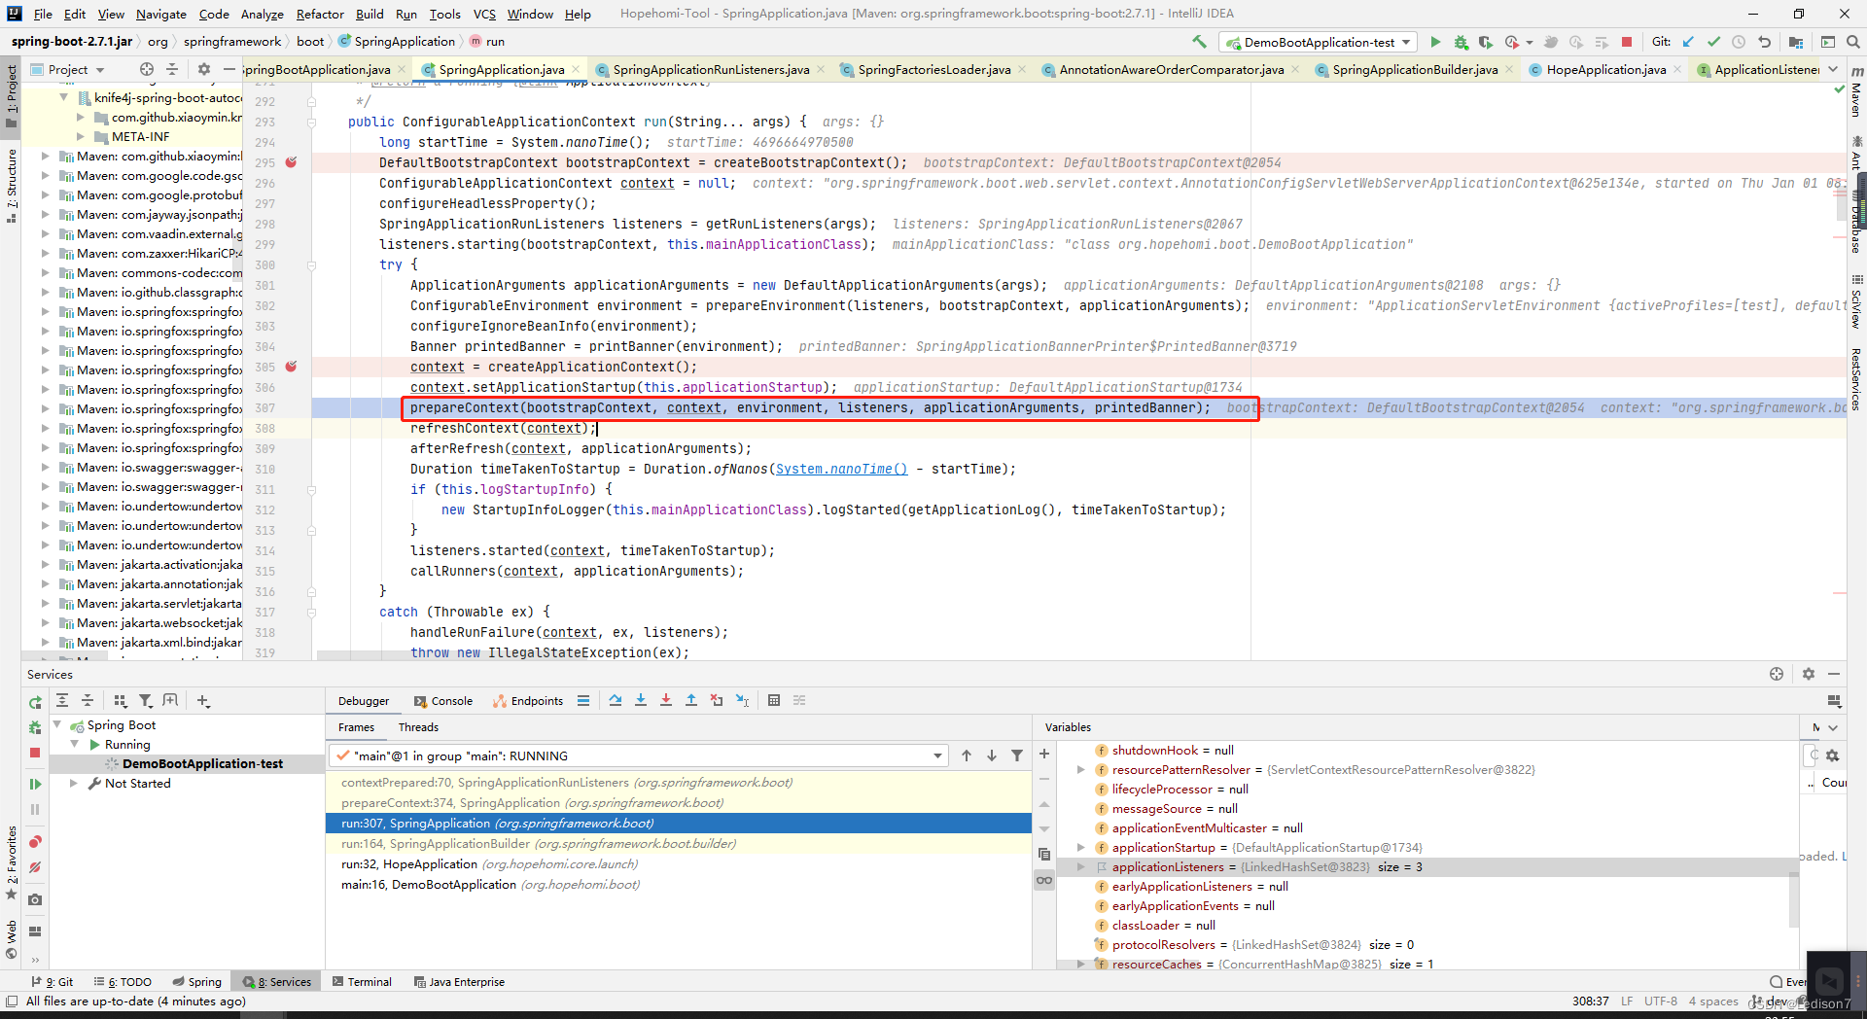Click Expand All icon in Services toolbar
1867x1019 pixels.
pyautogui.click(x=62, y=700)
